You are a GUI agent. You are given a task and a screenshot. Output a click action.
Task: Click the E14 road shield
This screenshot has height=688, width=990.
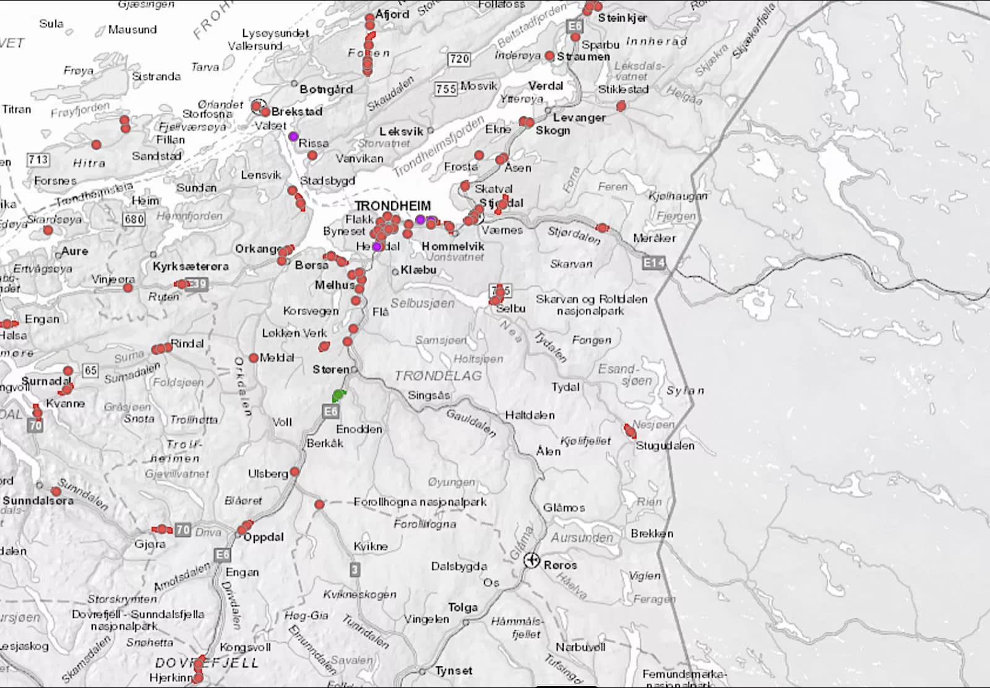653,263
